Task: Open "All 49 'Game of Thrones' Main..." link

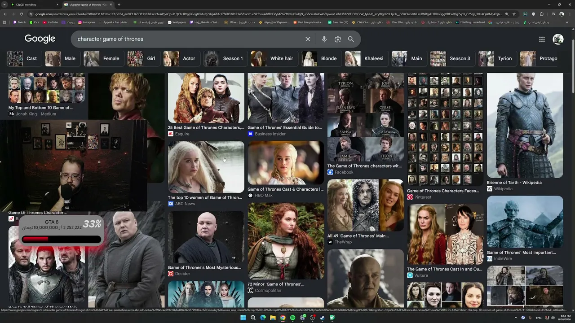Action: click(x=358, y=236)
